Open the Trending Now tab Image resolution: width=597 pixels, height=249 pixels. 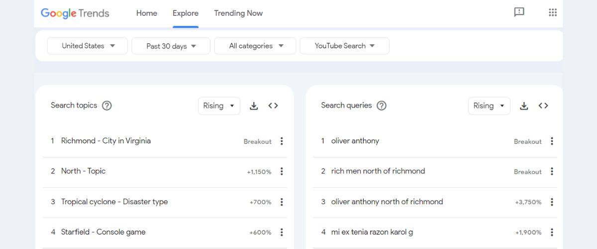238,13
